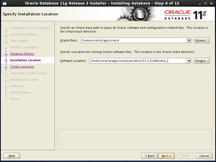Select Installation Location in the step list
216x162 pixels.
25,60
